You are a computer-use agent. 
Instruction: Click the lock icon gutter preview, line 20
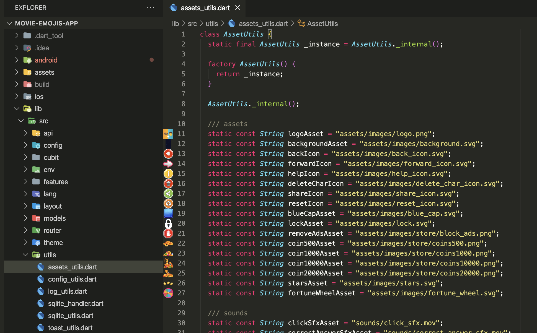[x=168, y=223]
